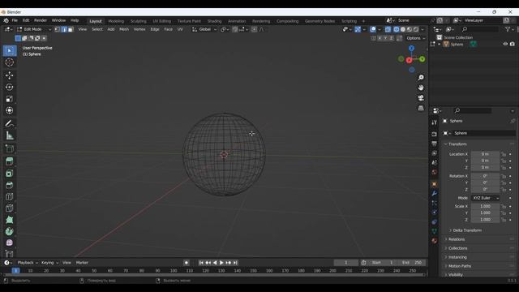Select the Transform tool
The height and width of the screenshot is (292, 519).
click(x=10, y=110)
